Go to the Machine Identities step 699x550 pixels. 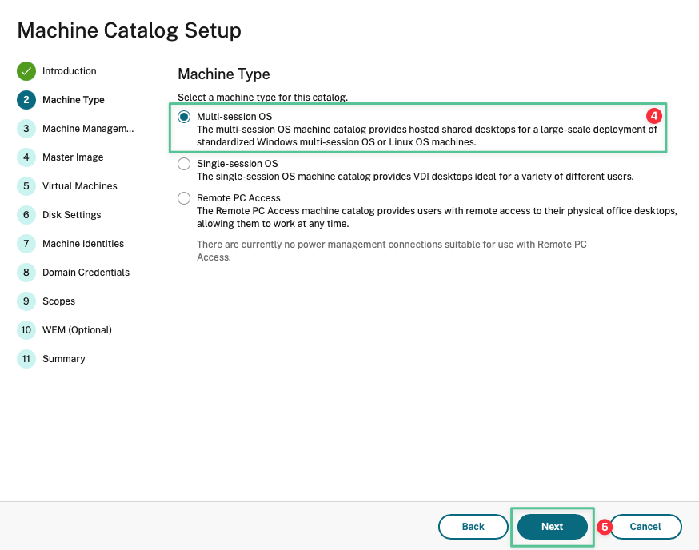[82, 244]
